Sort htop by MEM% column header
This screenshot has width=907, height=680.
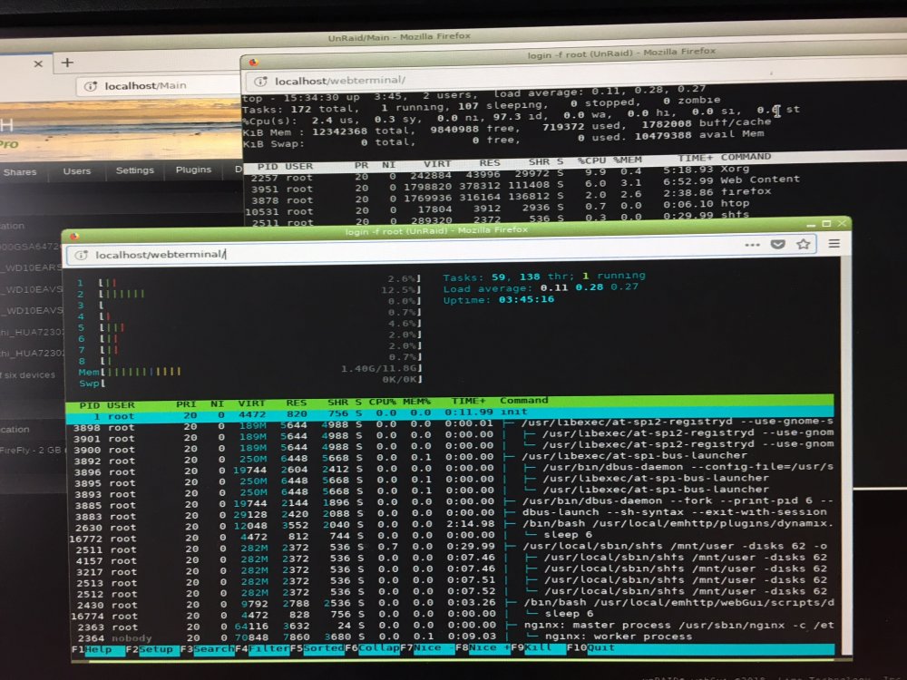click(417, 402)
